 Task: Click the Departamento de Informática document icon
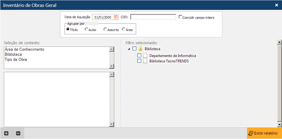pos(145,55)
